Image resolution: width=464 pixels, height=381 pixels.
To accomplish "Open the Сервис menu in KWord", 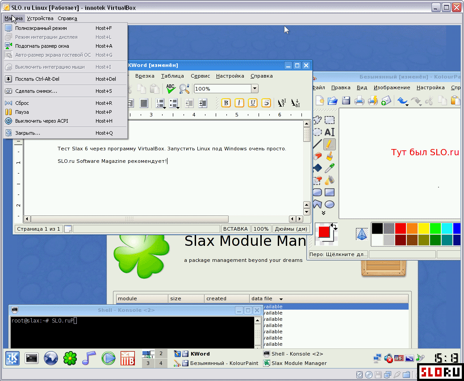I will pos(201,76).
